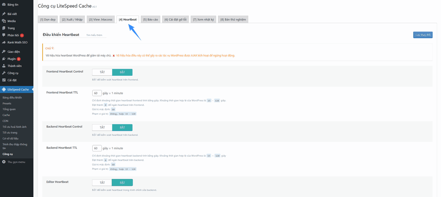The width and height of the screenshot is (441, 197).
Task: Open the Tìm hiểu thêm link
Action: (94, 35)
